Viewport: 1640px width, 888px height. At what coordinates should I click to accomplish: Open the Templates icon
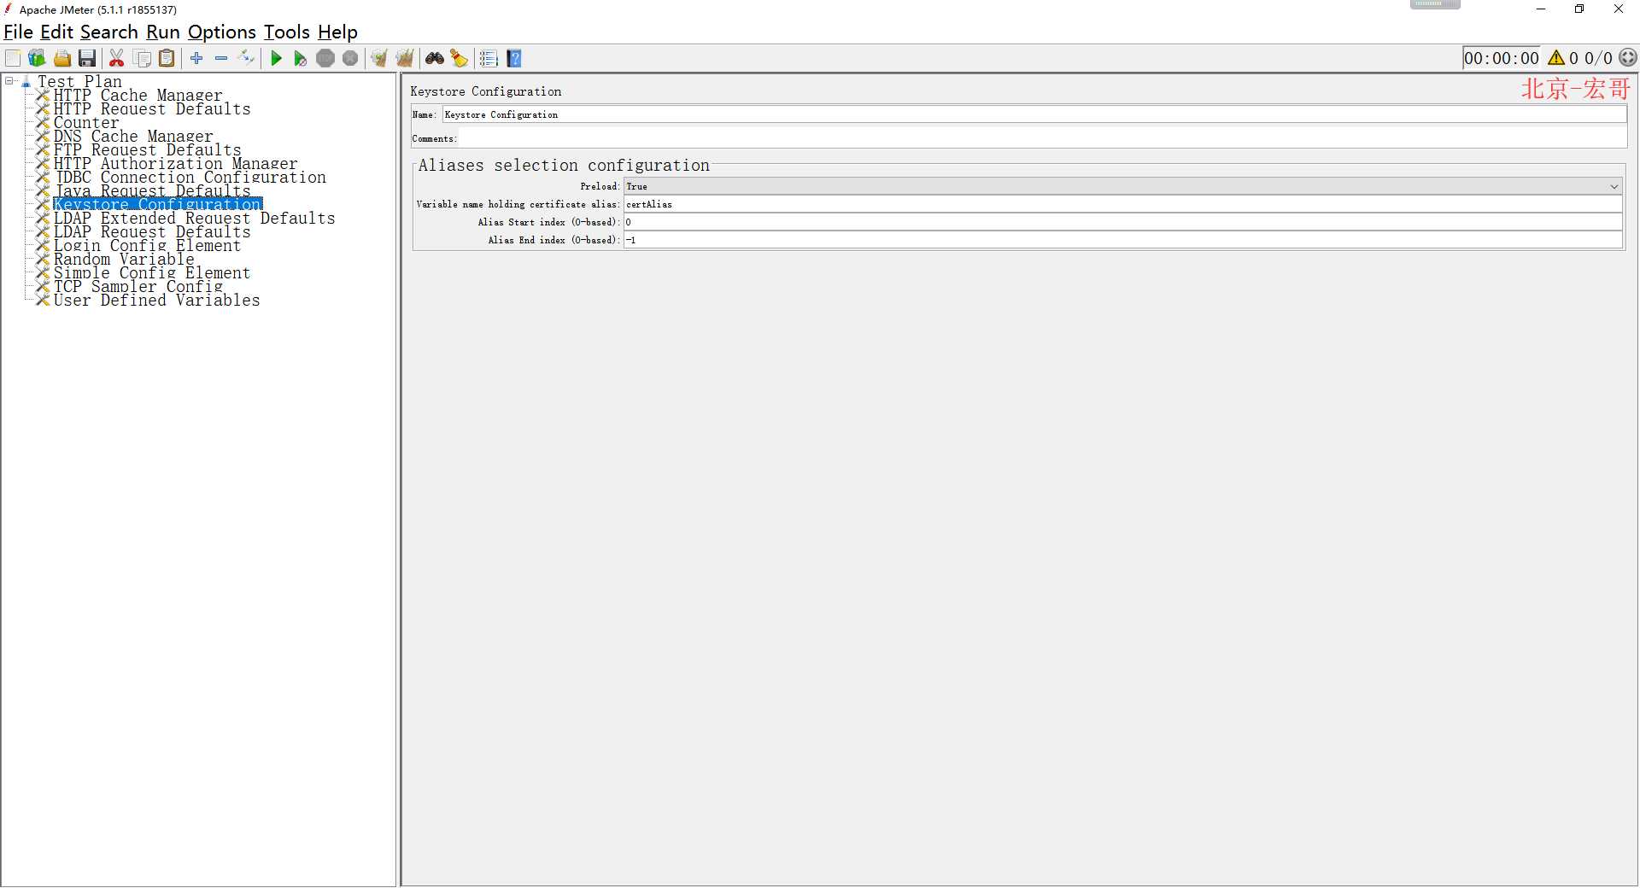(37, 58)
